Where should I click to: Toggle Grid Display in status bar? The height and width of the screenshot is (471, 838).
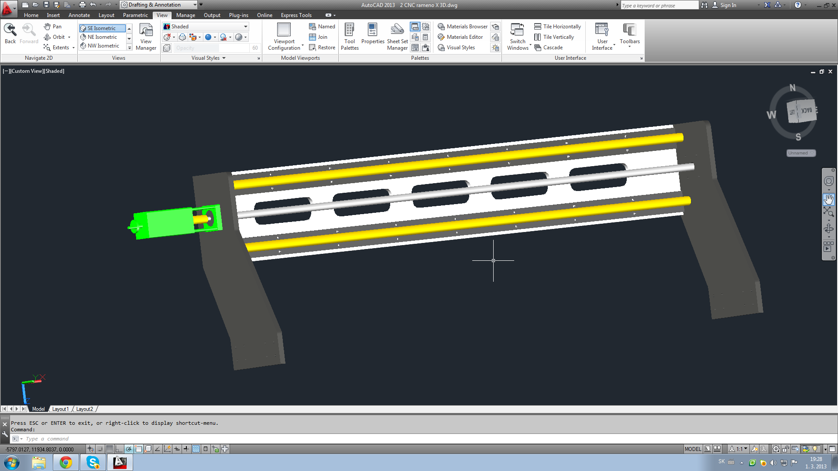110,449
